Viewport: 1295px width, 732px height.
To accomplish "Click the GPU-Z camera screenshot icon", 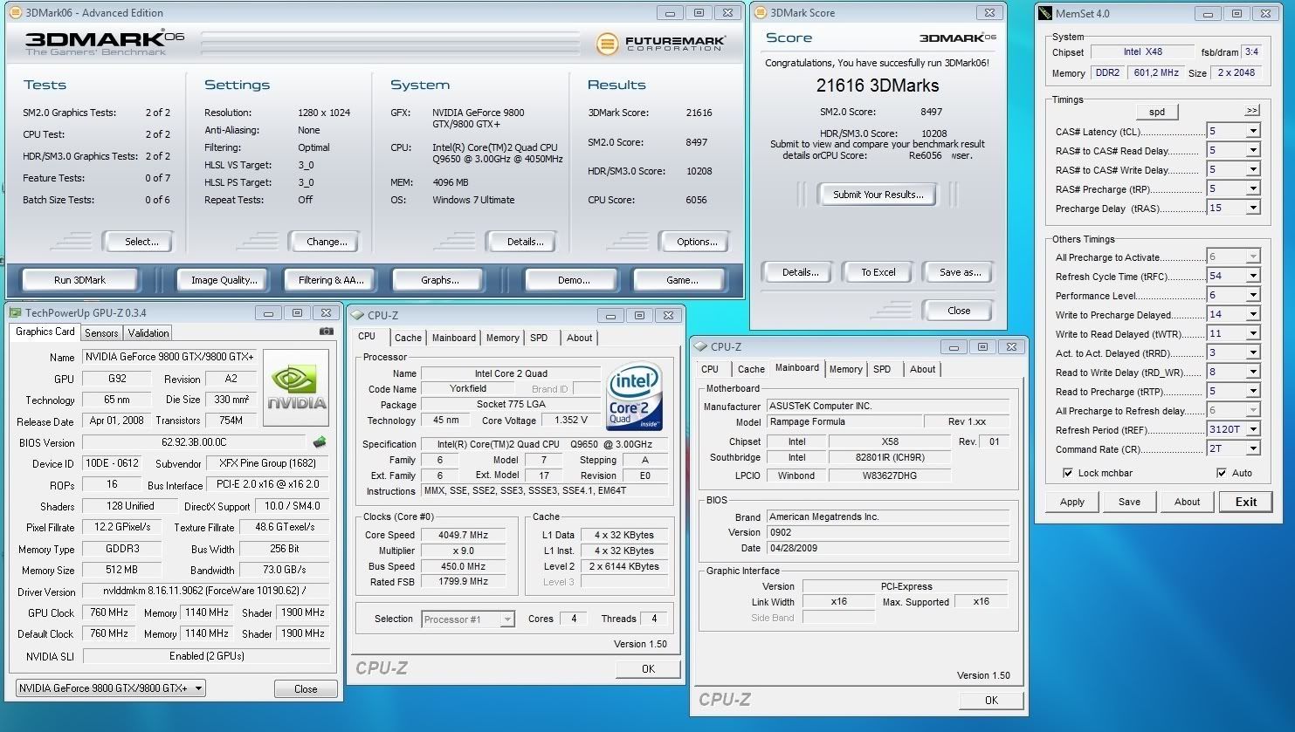I will point(326,332).
